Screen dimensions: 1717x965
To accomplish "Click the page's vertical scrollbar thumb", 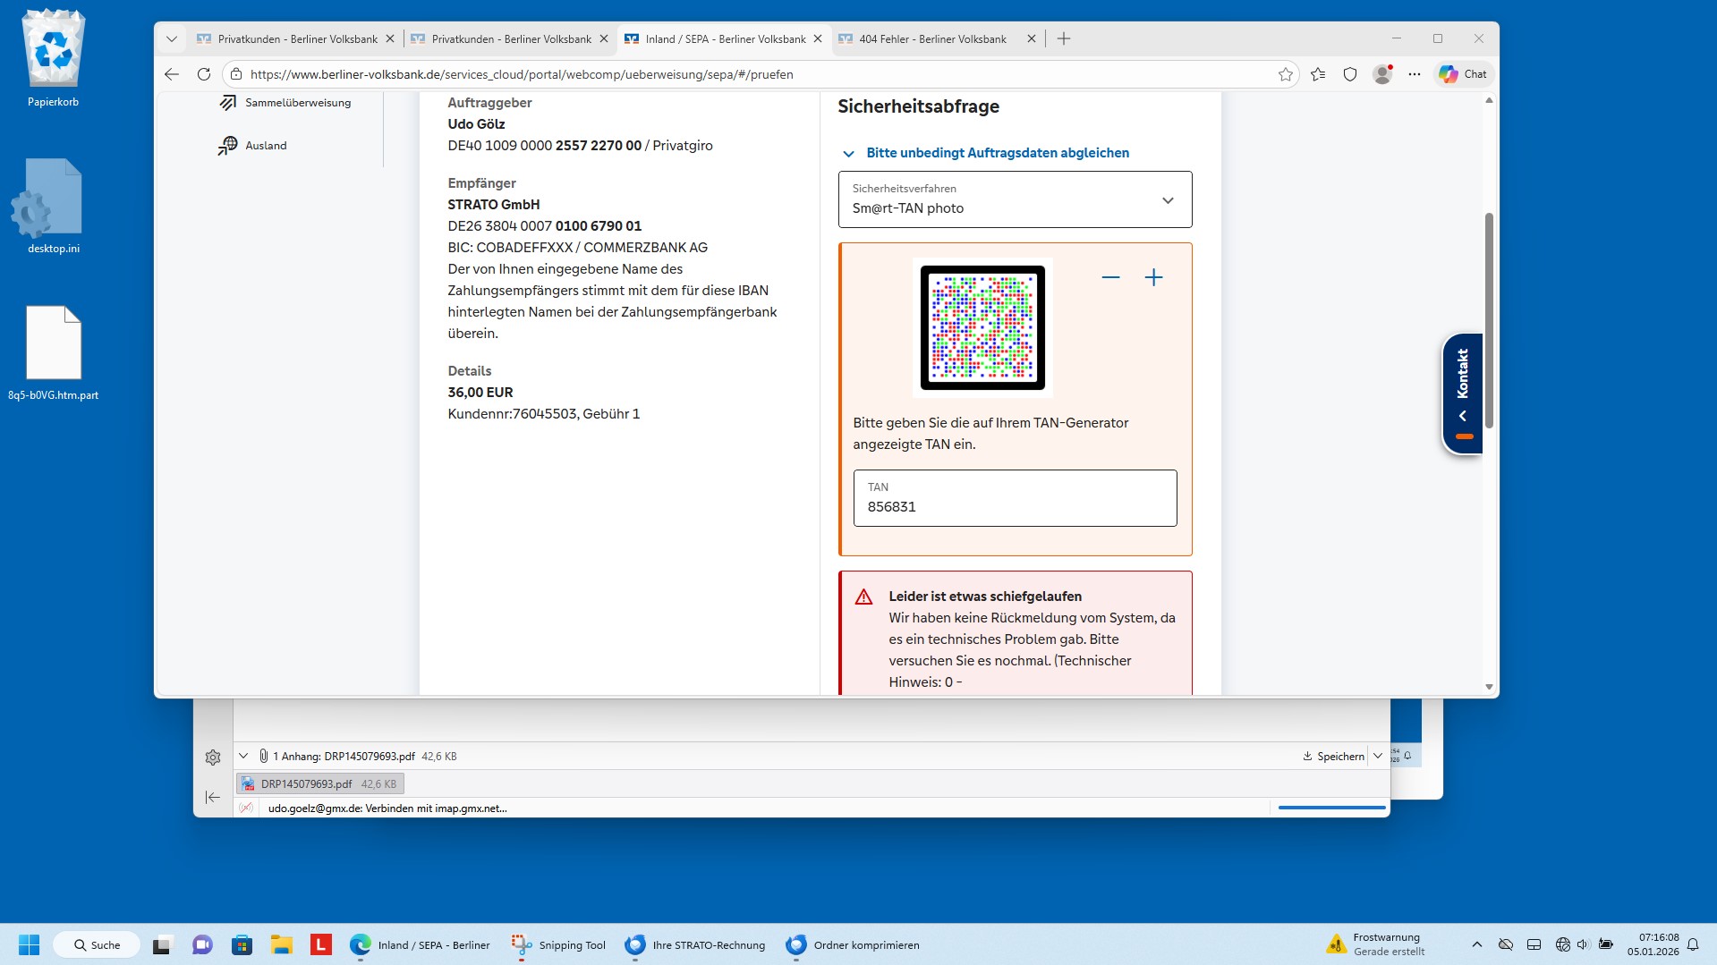I will (1489, 320).
